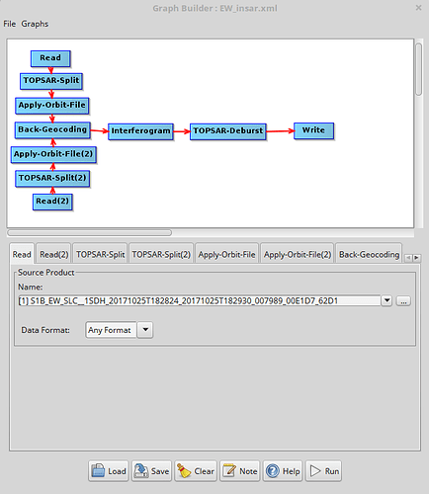Viewport: 429px width, 494px height.
Task: Select the Back-Geocoding graph node
Action: tap(52, 129)
